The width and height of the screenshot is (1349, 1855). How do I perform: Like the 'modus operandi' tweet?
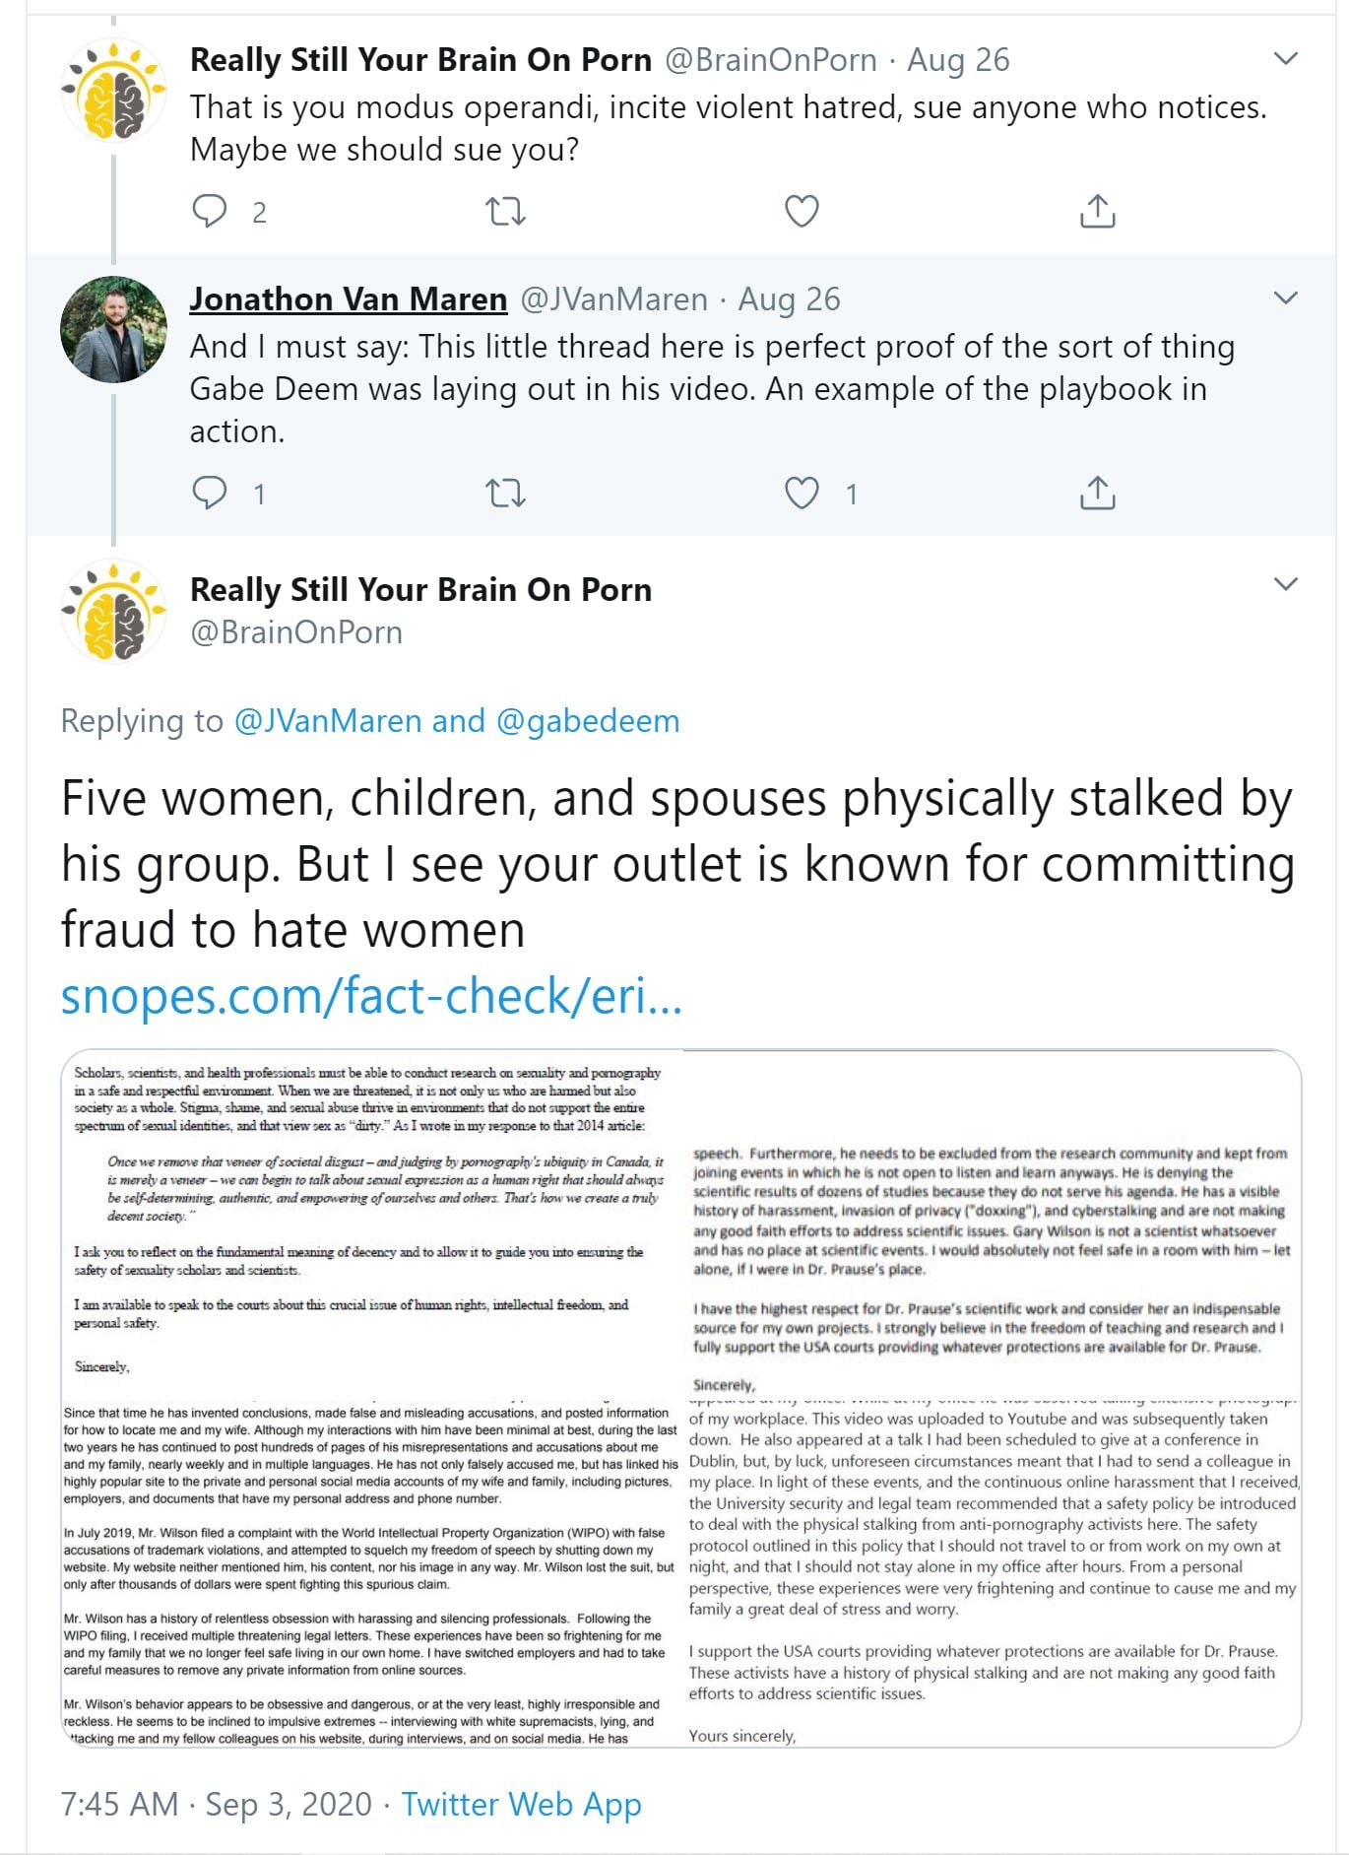click(x=802, y=212)
